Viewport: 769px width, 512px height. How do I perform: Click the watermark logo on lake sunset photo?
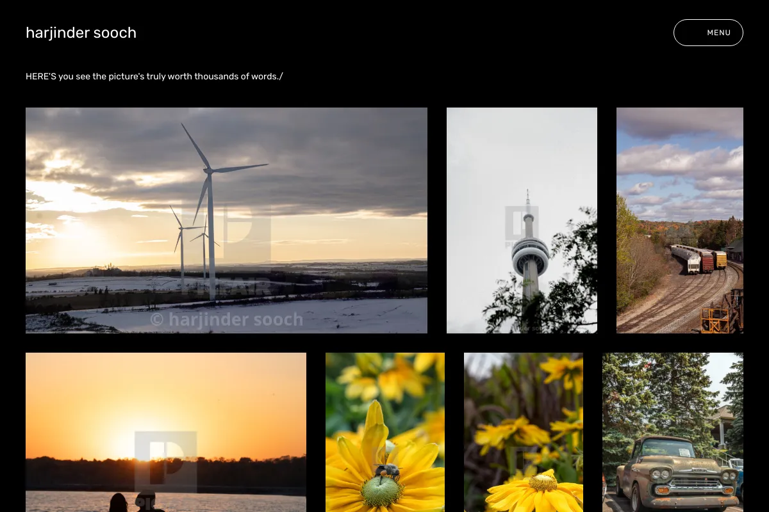click(165, 462)
